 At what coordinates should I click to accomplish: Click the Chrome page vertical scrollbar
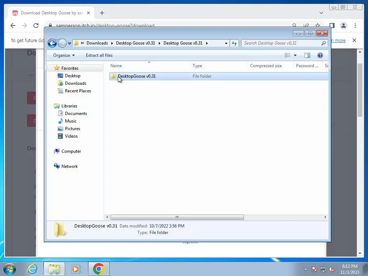pyautogui.click(x=360, y=90)
